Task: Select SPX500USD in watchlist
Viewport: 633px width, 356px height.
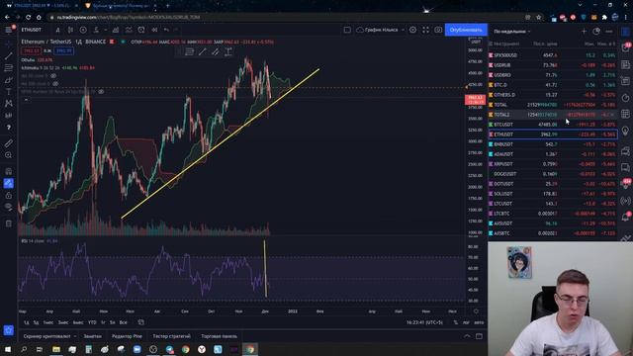Action: pos(553,55)
